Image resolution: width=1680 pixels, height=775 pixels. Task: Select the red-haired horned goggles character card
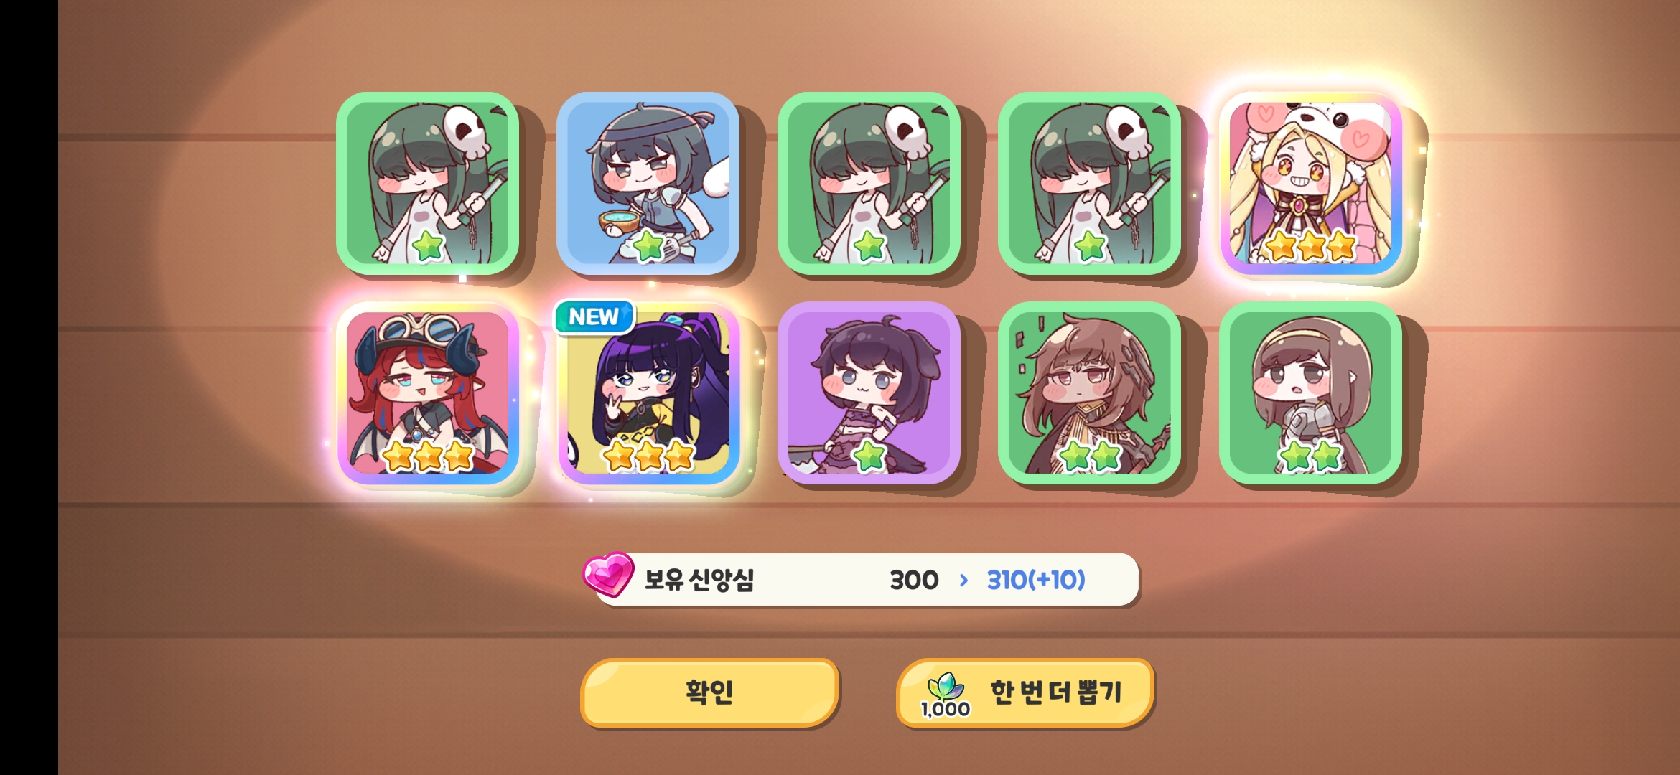pyautogui.click(x=427, y=393)
